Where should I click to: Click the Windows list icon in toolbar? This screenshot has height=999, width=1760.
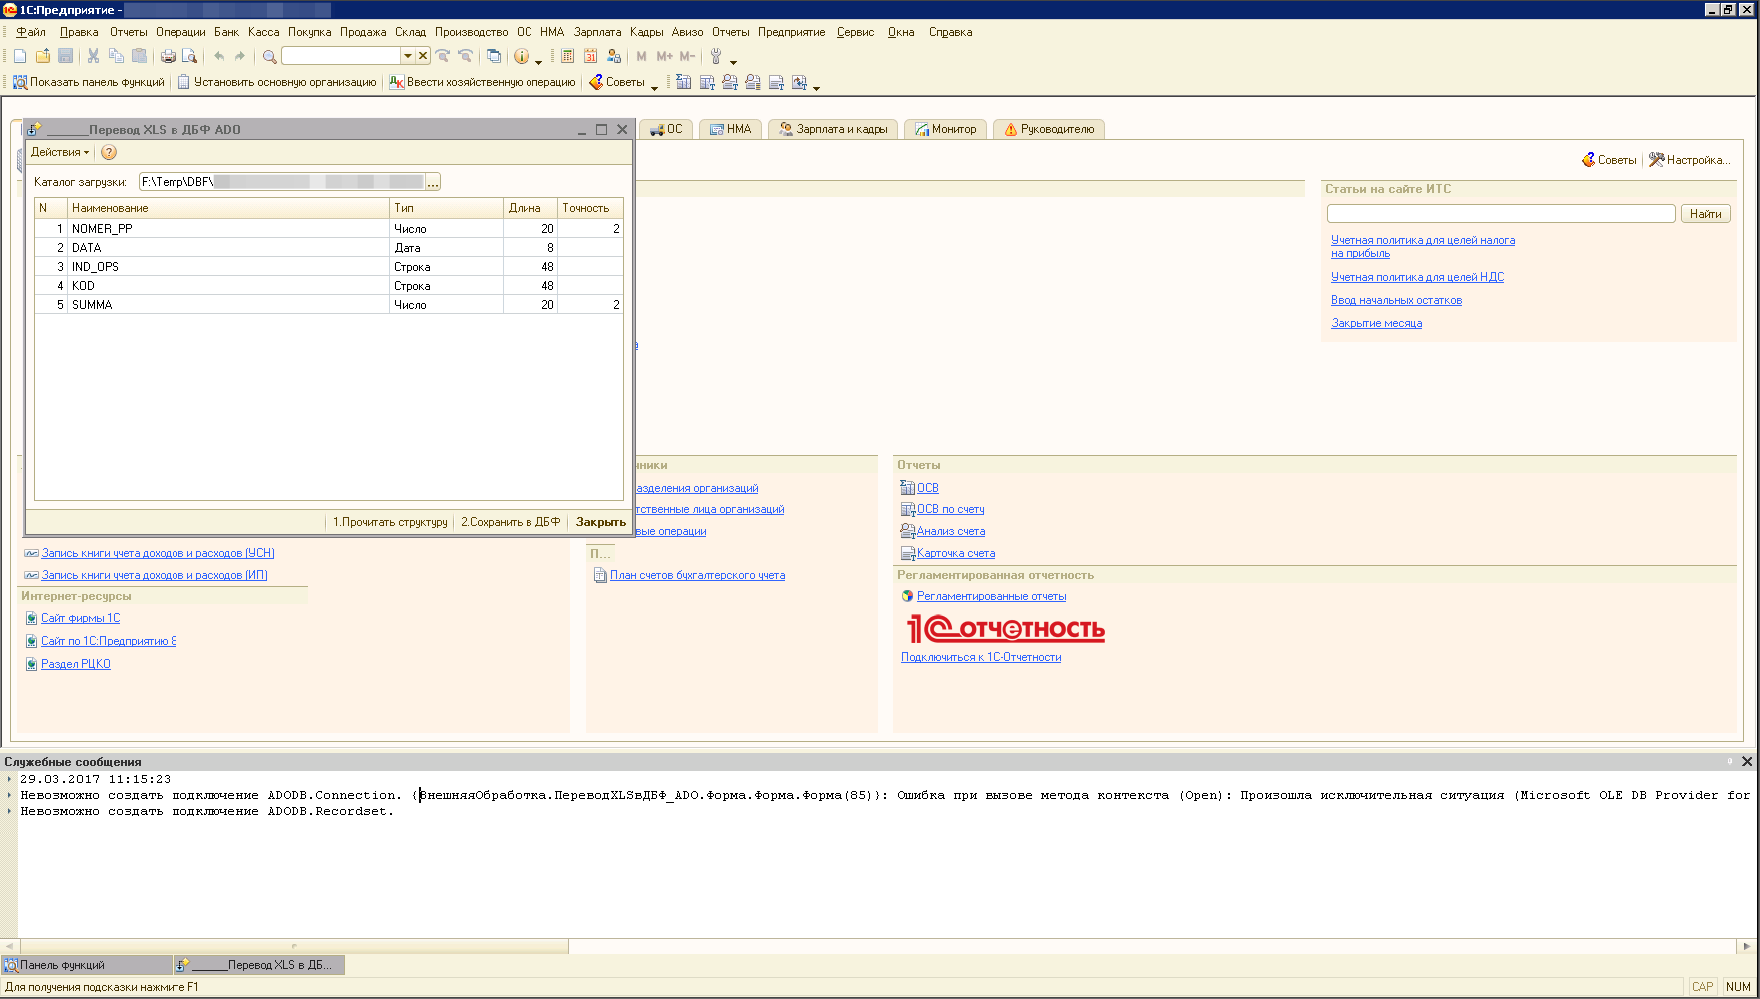click(494, 56)
